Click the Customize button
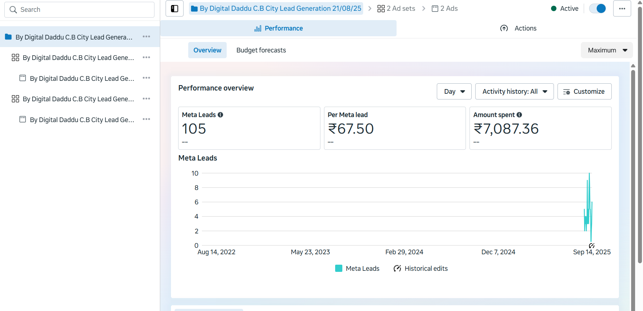 tap(584, 92)
